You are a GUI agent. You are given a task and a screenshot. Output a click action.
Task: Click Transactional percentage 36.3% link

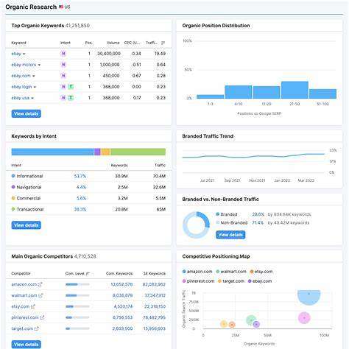pyautogui.click(x=80, y=209)
